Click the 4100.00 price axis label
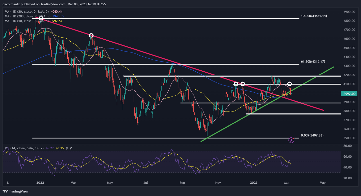The image size is (361, 196). pyautogui.click(x=349, y=84)
